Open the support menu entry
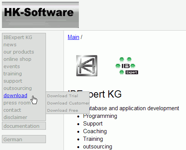The width and height of the screenshot is (186, 150). (13, 81)
